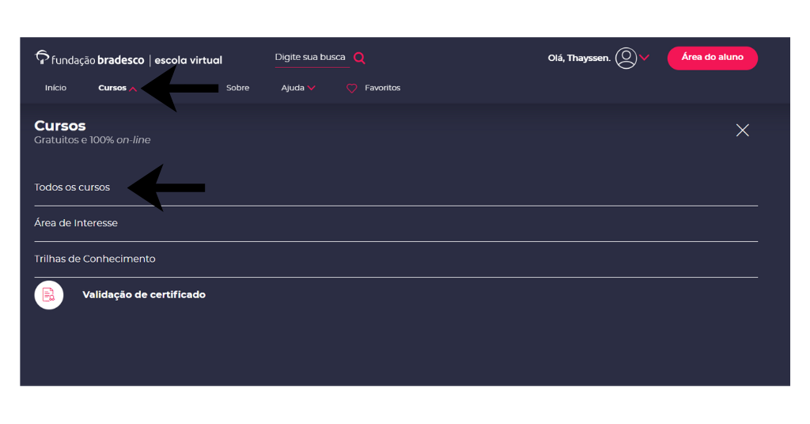Choose Trilhas de Conhecimento
This screenshot has width=810, height=424.
coord(95,259)
